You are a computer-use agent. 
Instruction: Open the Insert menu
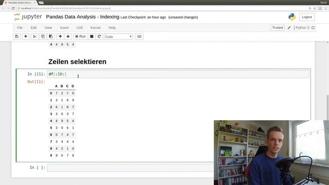(x=64, y=28)
